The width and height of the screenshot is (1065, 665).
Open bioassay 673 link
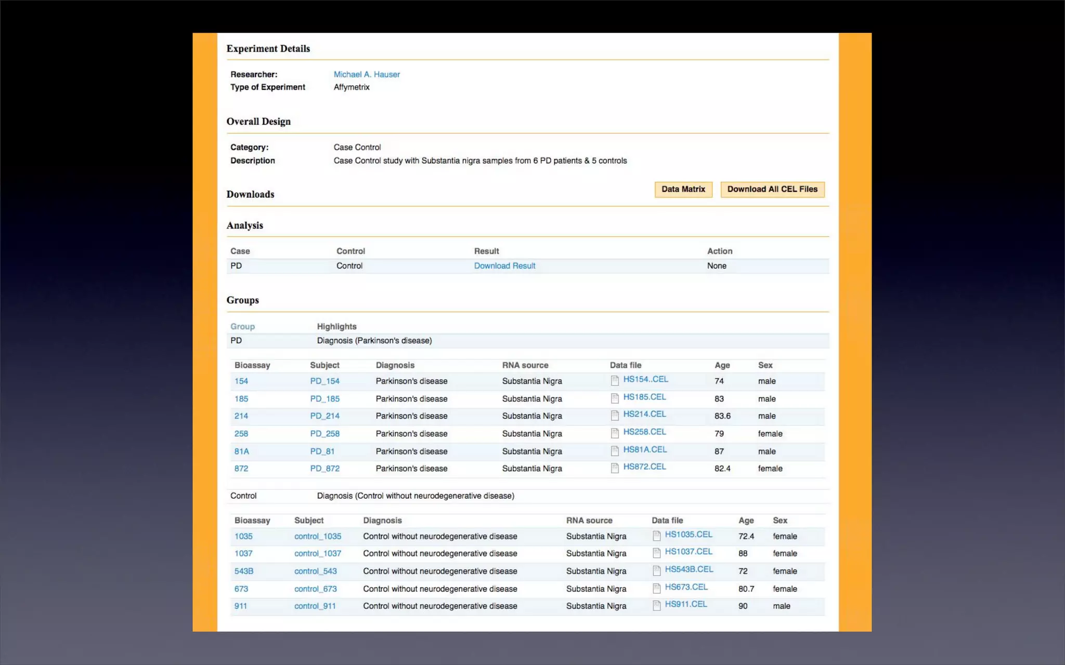click(241, 589)
